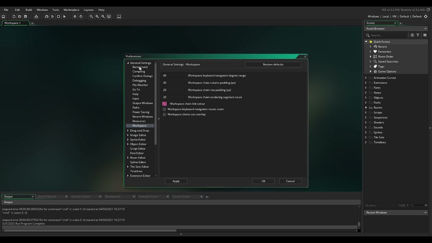Create executable export icon
432x243 pixels.
coord(36,17)
